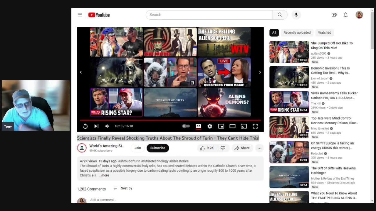This screenshot has width=376, height=211.
Task: Open the account avatar menu
Action: click(x=359, y=15)
